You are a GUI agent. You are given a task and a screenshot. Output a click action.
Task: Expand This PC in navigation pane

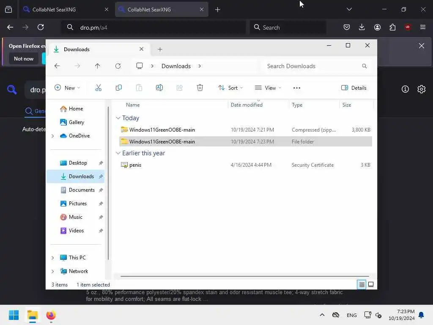point(52,258)
